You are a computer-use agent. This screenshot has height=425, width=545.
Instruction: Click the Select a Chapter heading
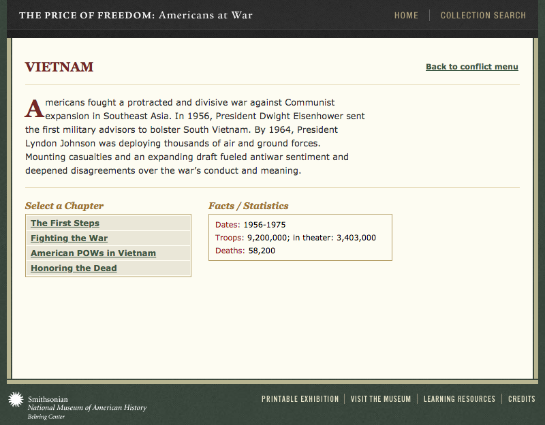(63, 206)
